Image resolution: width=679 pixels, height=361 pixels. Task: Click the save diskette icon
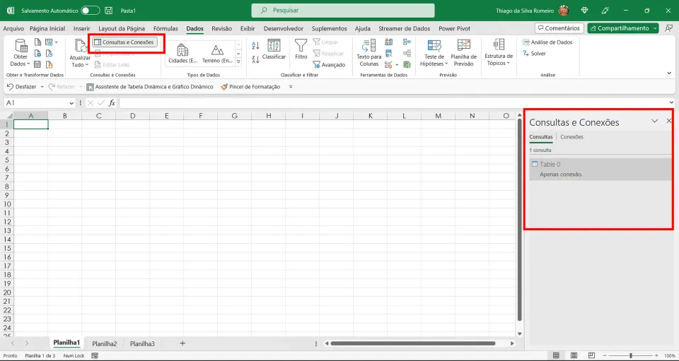(x=109, y=11)
